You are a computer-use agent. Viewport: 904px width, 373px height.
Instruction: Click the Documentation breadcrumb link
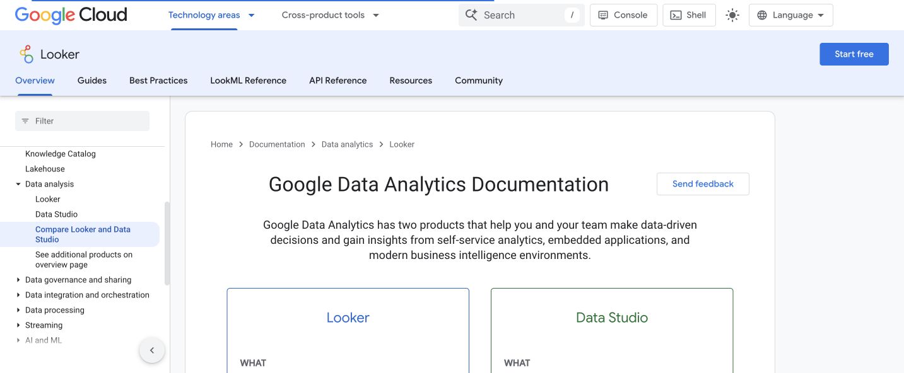click(x=277, y=144)
